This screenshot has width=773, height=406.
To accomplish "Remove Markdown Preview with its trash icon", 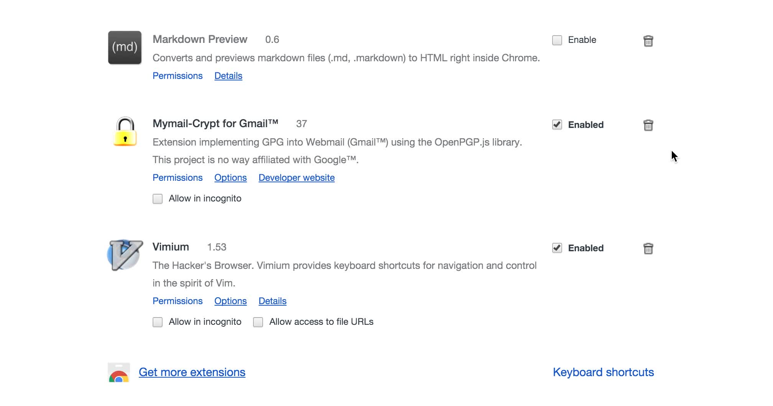I will pos(648,41).
